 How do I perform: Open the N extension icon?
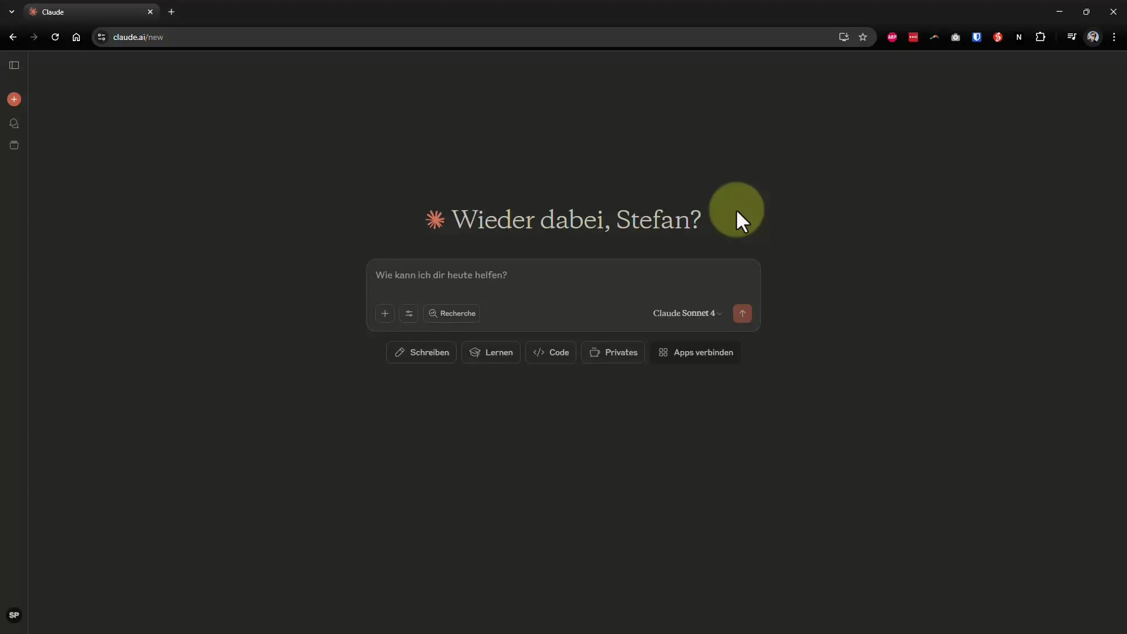pos(1019,37)
